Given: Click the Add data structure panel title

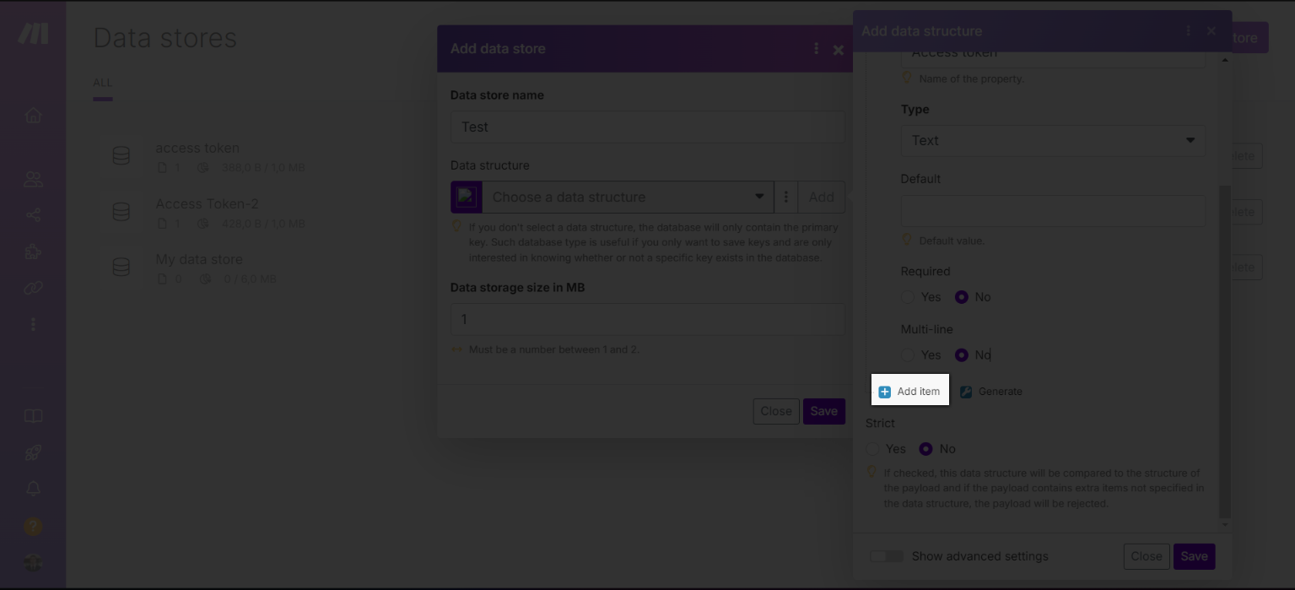Looking at the screenshot, I should point(922,31).
